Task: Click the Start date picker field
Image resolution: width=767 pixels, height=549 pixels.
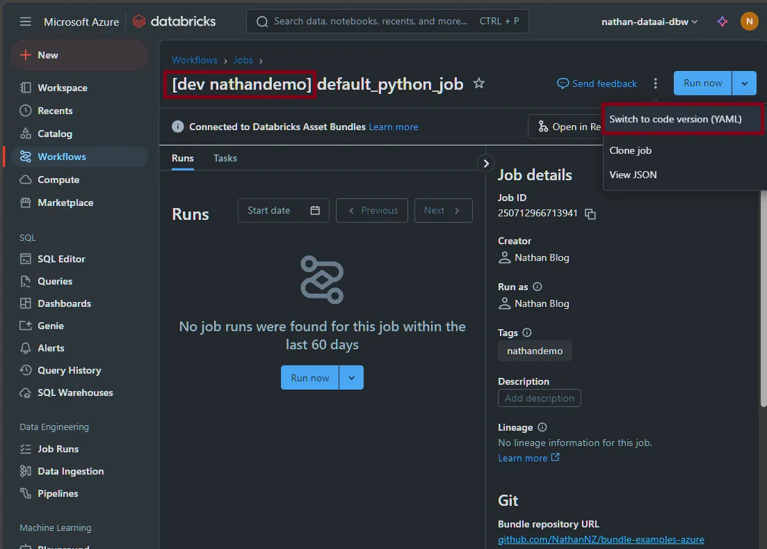Action: pyautogui.click(x=283, y=210)
